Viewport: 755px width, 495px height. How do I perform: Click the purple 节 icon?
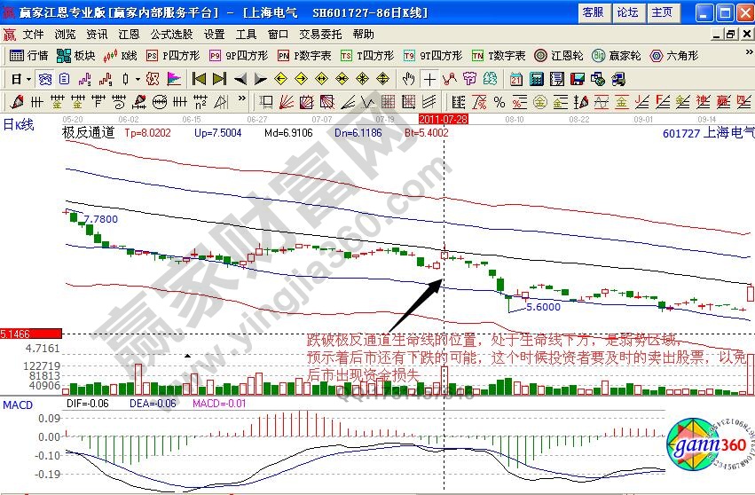[470, 79]
